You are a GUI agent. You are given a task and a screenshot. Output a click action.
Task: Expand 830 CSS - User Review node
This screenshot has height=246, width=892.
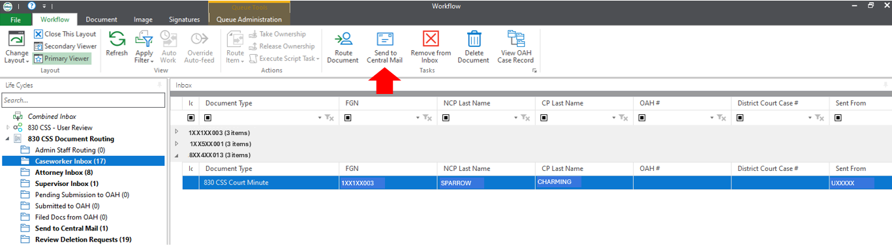point(8,127)
